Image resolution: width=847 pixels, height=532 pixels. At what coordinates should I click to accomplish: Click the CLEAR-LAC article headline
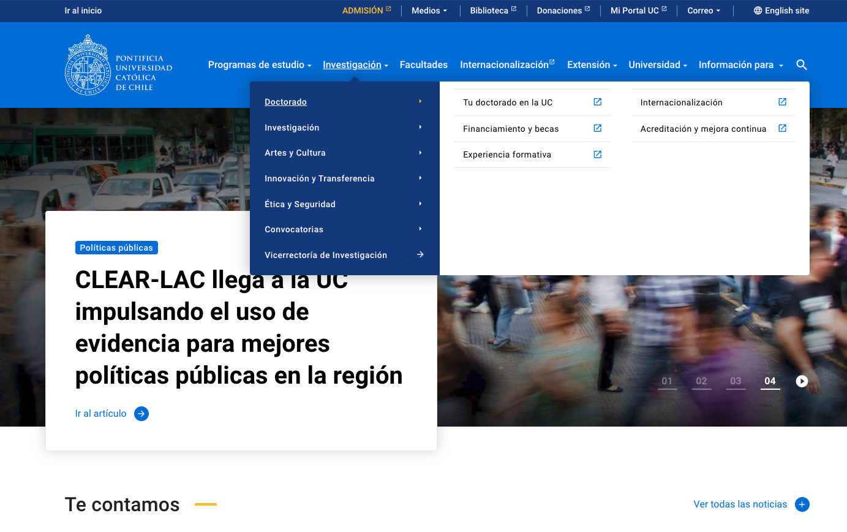coord(239,328)
